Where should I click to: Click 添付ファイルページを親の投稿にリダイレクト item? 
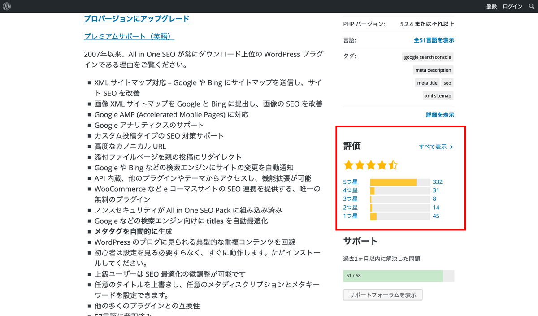click(168, 157)
